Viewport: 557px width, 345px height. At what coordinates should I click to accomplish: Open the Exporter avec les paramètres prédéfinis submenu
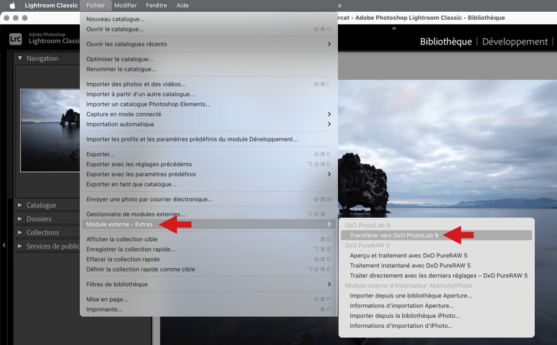click(x=209, y=174)
